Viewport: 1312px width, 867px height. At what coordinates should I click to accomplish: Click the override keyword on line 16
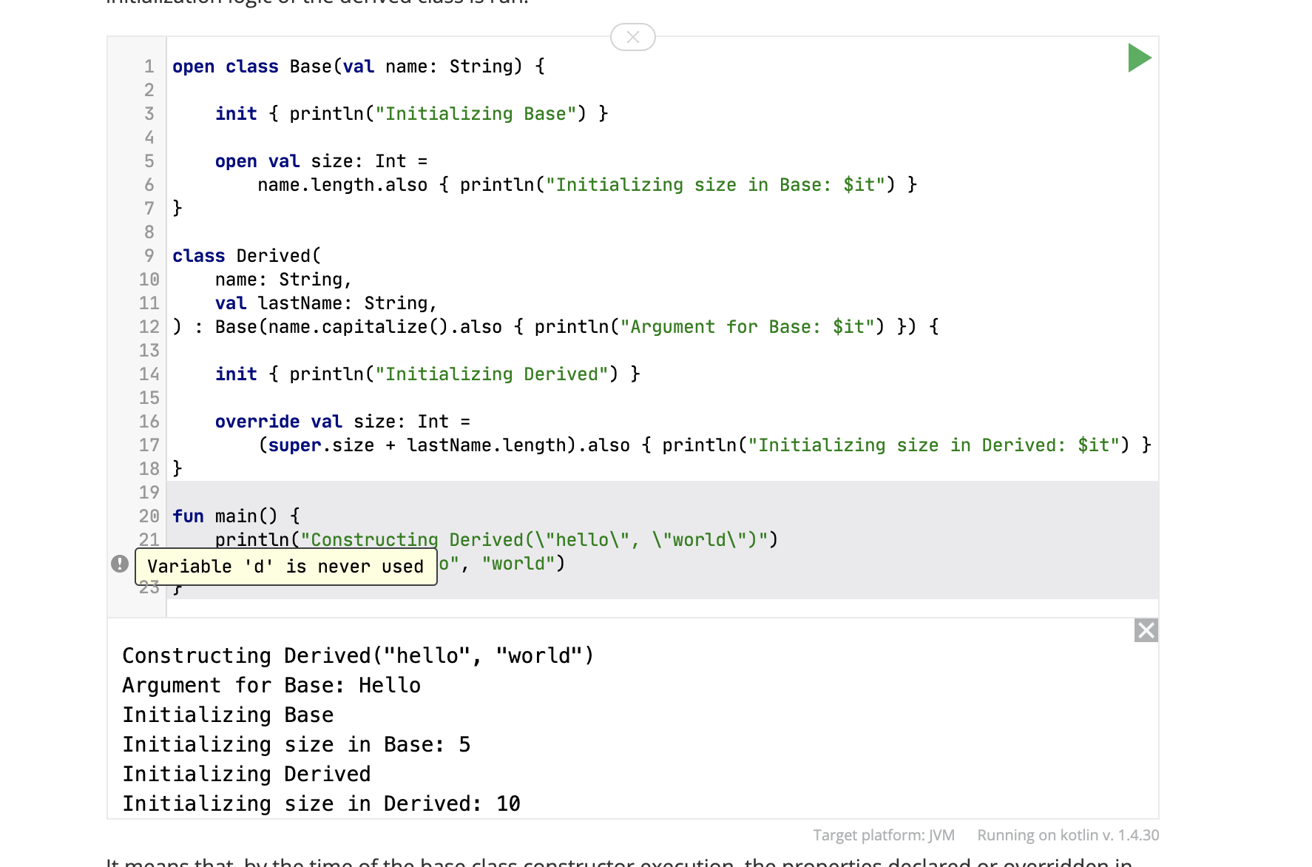[x=257, y=421]
